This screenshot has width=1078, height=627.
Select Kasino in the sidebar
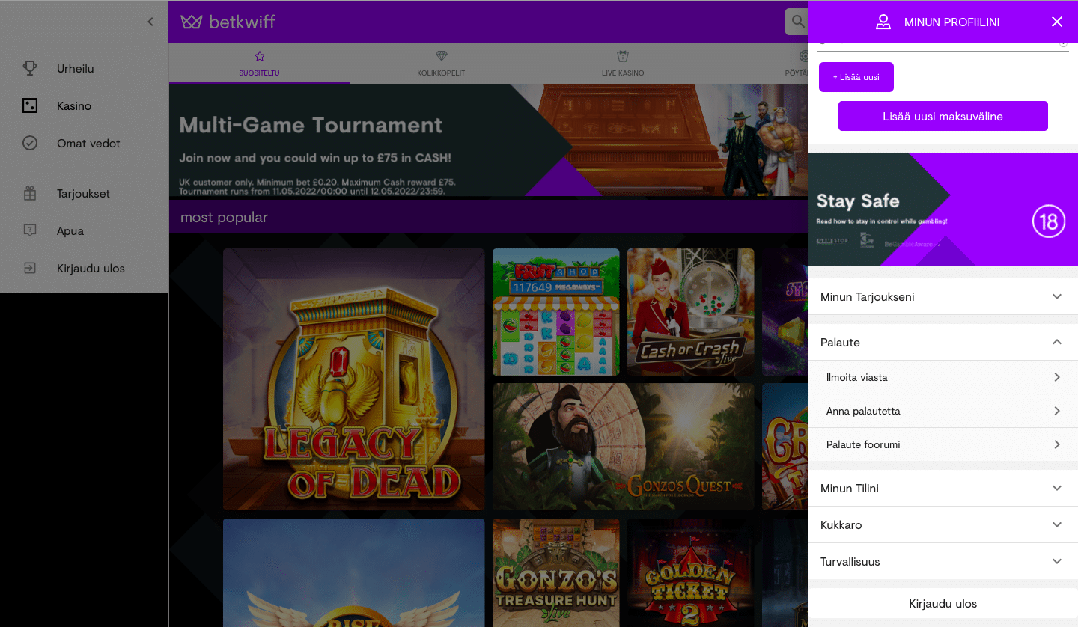(84, 105)
